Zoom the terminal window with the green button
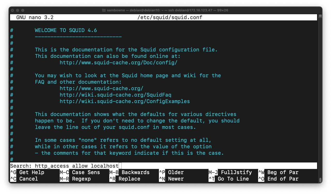The image size is (331, 194). coord(23,10)
